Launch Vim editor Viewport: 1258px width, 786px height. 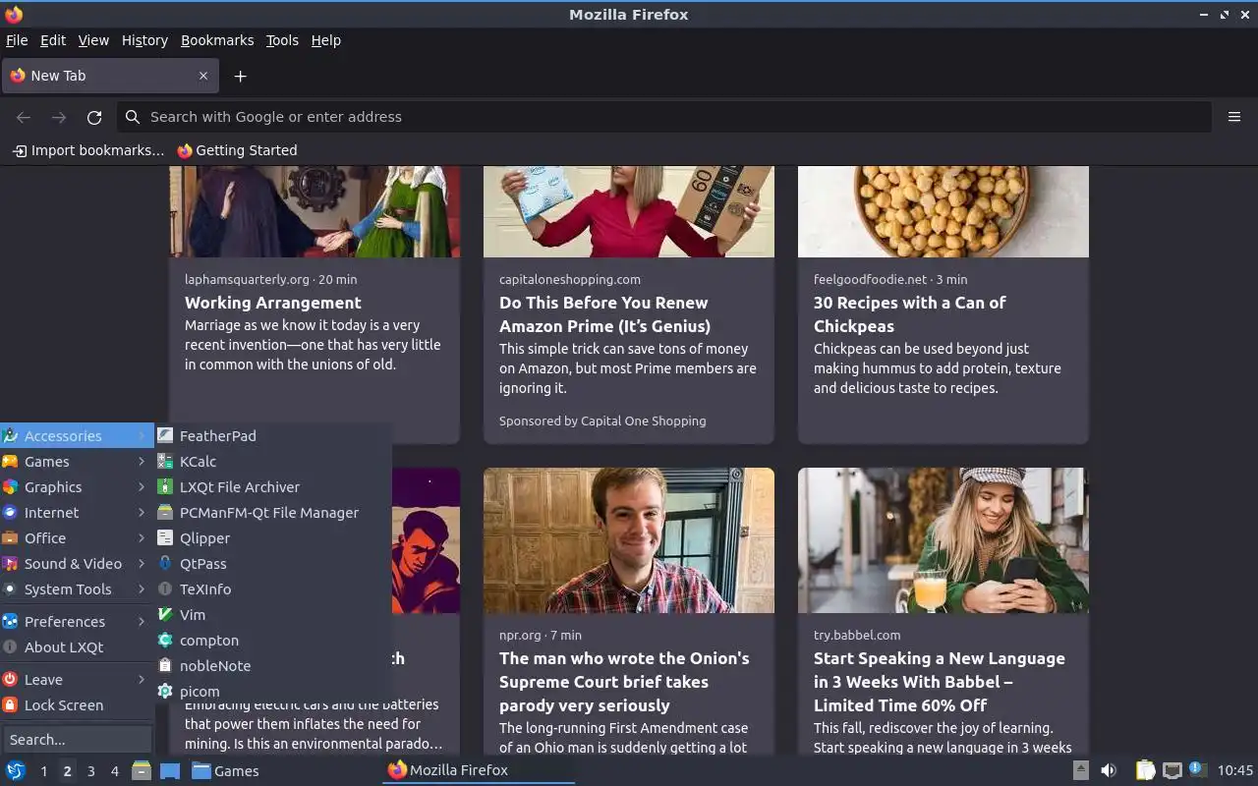pos(273,614)
